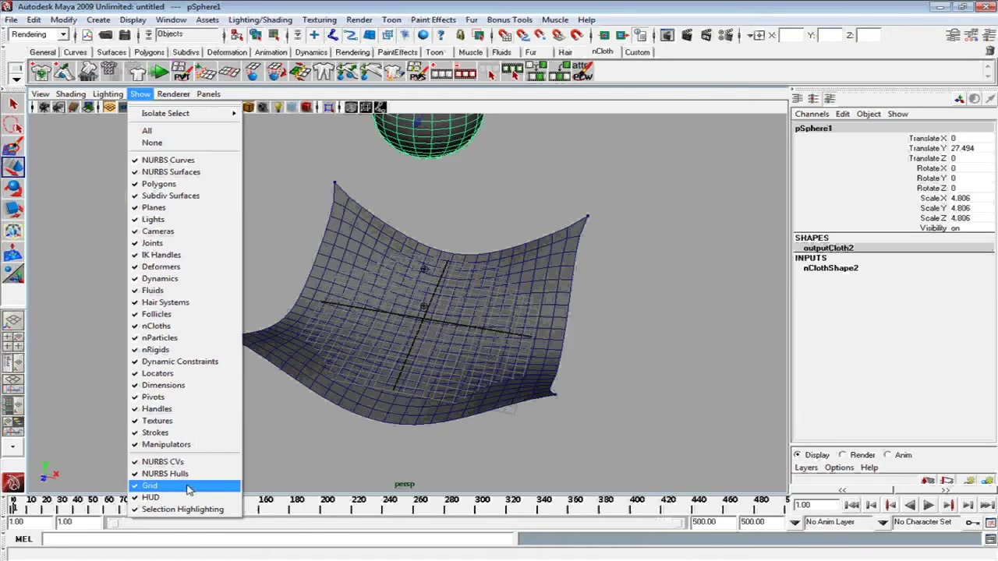Show the channel box layout icon

797,99
